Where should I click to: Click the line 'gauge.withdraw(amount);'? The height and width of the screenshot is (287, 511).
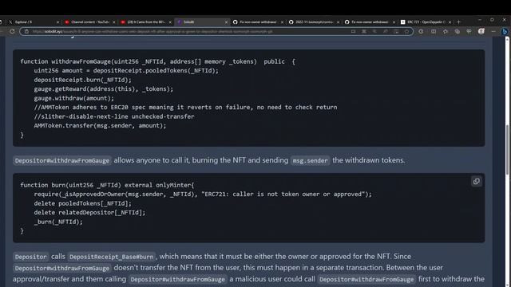tap(74, 98)
